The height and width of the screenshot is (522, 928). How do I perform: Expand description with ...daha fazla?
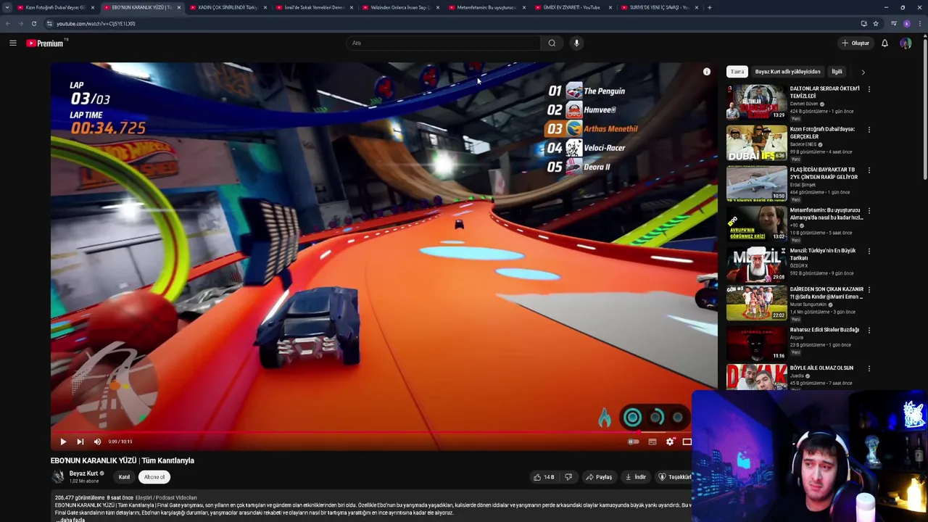(x=70, y=519)
